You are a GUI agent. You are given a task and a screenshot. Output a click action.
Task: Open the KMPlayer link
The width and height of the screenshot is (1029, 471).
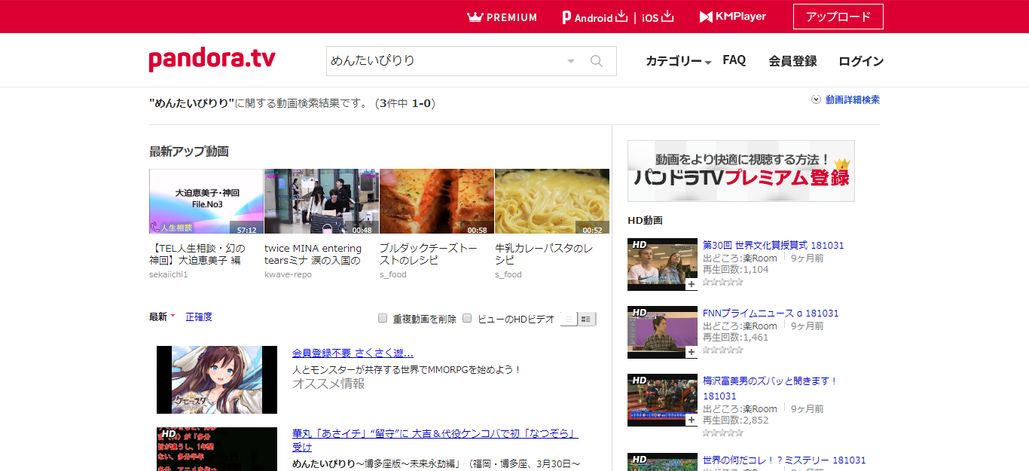(733, 17)
